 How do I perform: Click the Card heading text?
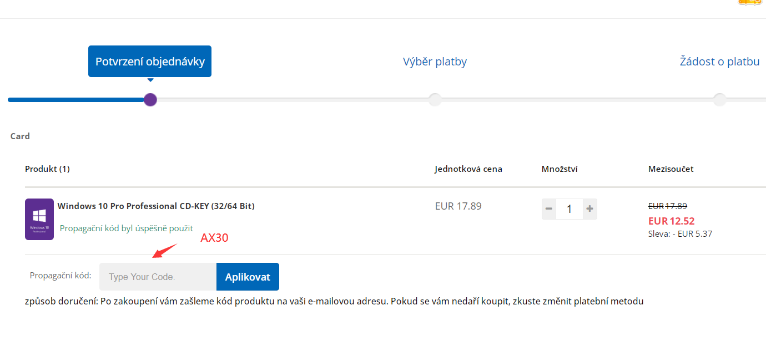click(x=20, y=136)
